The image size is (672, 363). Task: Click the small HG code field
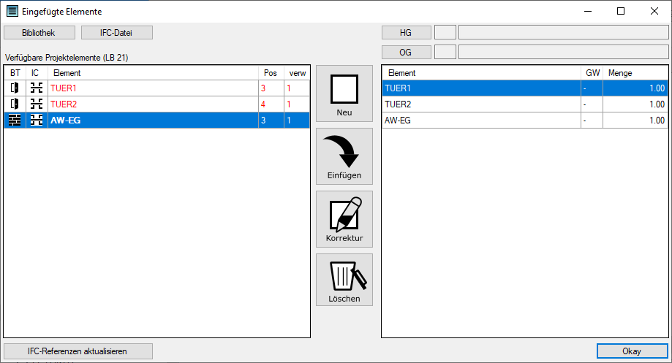coord(445,33)
